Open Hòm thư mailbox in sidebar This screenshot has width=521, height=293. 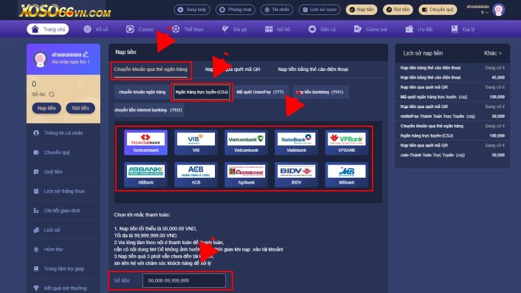tap(63, 249)
